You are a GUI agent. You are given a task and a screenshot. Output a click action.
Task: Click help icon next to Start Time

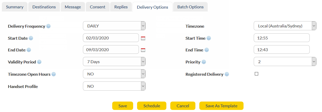(209, 38)
